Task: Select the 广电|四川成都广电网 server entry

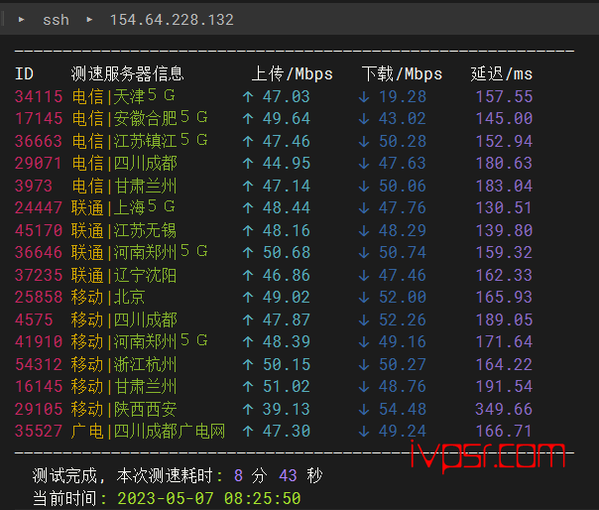Action: click(x=148, y=432)
